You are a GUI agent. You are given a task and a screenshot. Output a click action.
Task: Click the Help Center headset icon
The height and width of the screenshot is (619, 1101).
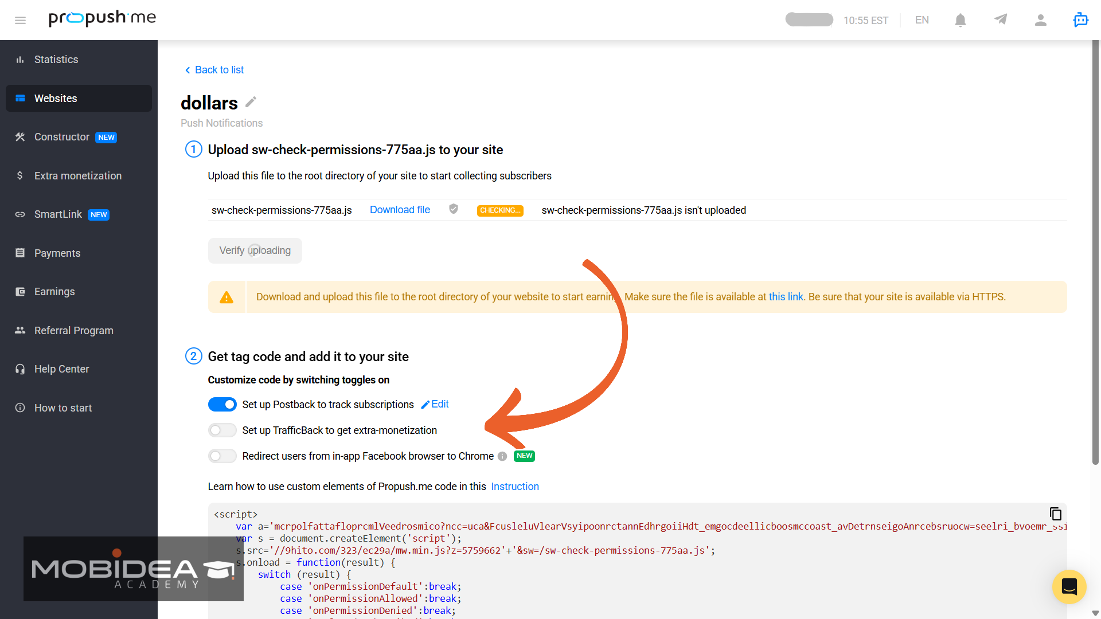[20, 369]
